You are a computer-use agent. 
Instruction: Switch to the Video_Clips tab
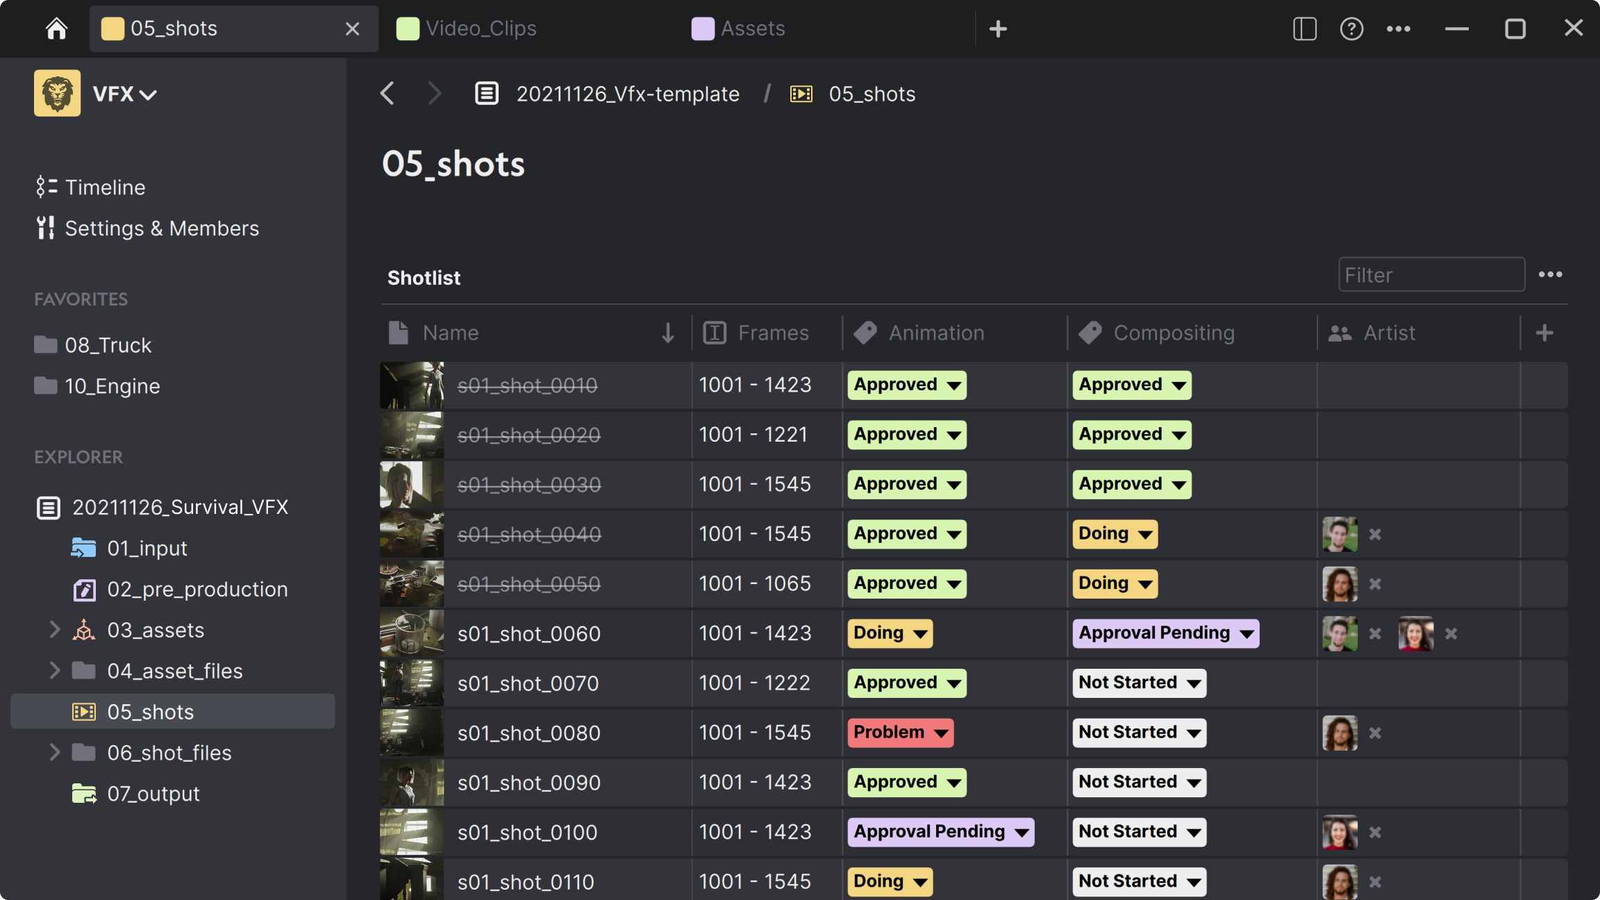click(480, 28)
